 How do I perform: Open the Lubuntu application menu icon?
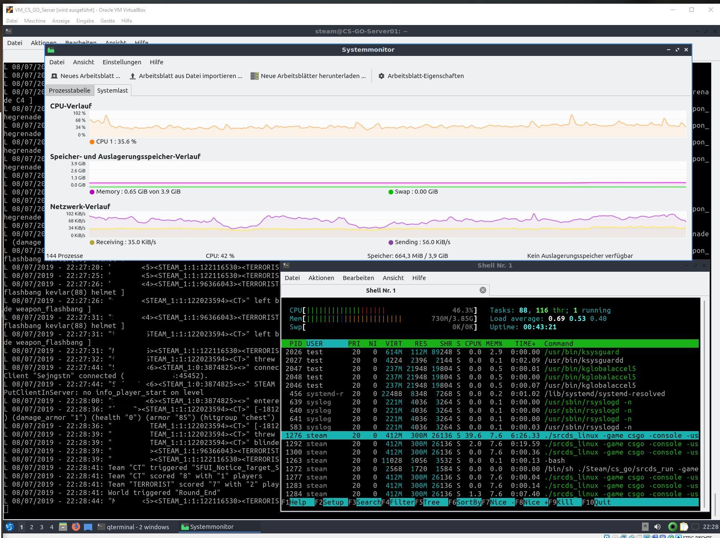point(10,527)
